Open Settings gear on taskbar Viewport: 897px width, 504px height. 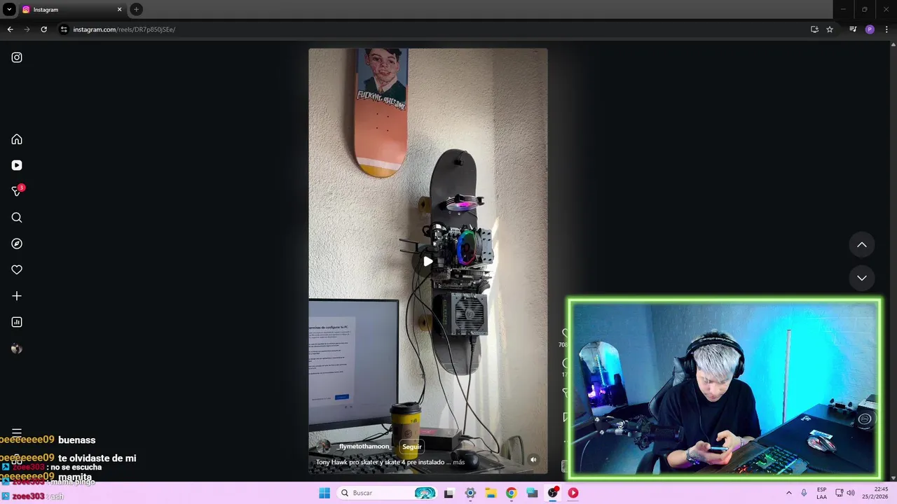point(470,493)
